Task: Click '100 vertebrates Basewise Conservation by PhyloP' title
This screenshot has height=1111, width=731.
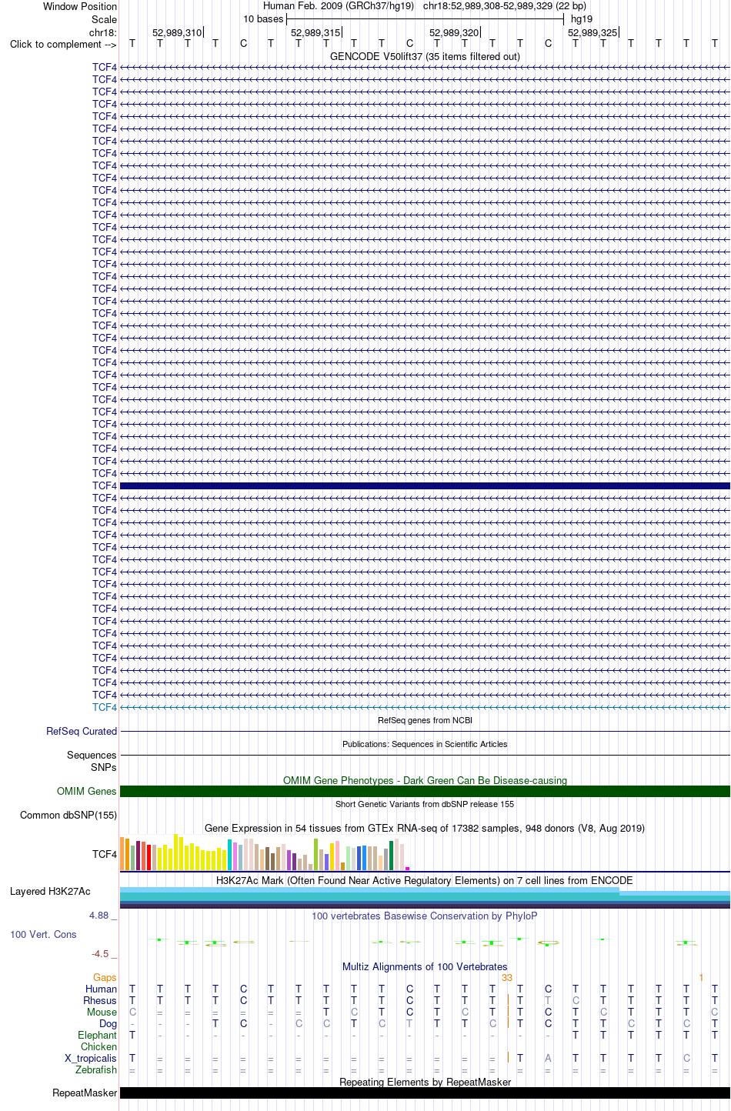Action: tap(425, 916)
